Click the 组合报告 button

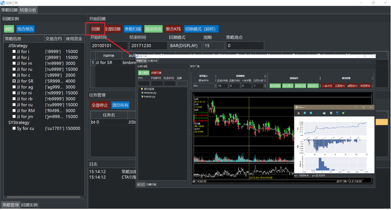pos(26,29)
